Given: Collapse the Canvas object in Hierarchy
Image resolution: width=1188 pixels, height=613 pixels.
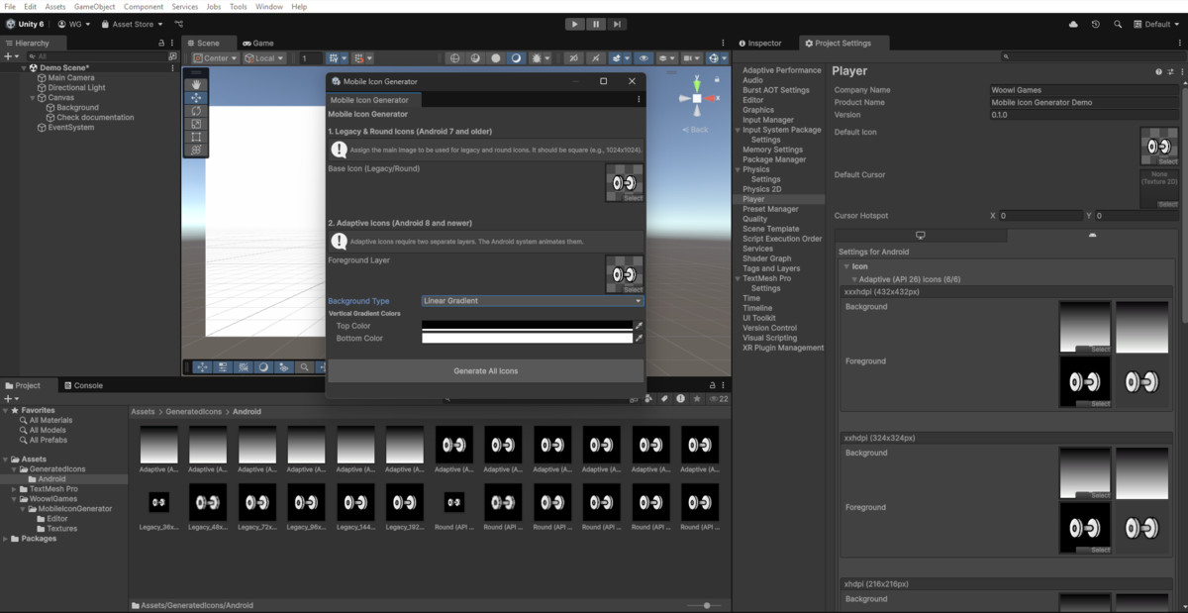Looking at the screenshot, I should coord(33,97).
